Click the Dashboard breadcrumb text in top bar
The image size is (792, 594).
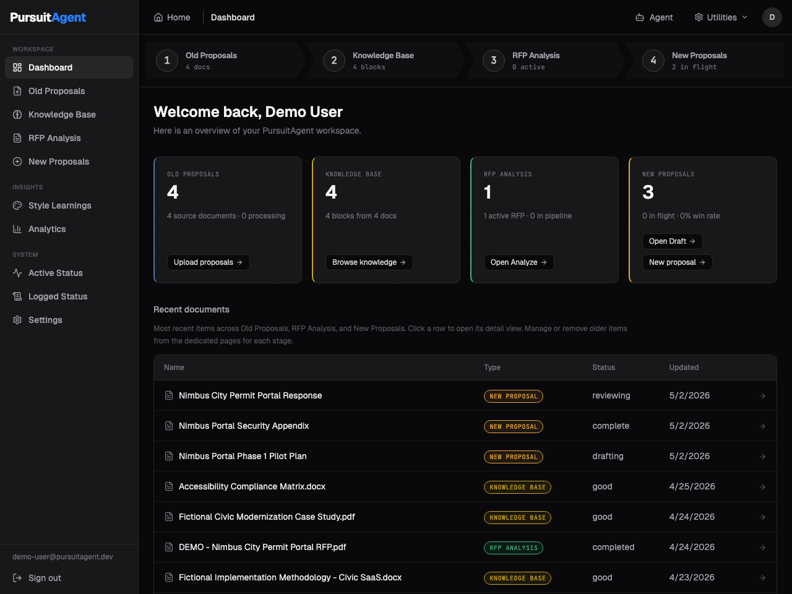coord(233,17)
